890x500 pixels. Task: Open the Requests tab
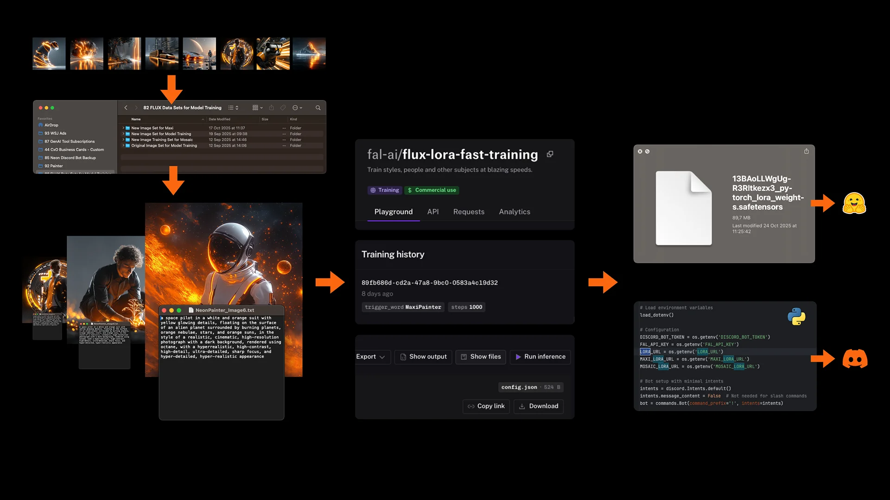[469, 212]
